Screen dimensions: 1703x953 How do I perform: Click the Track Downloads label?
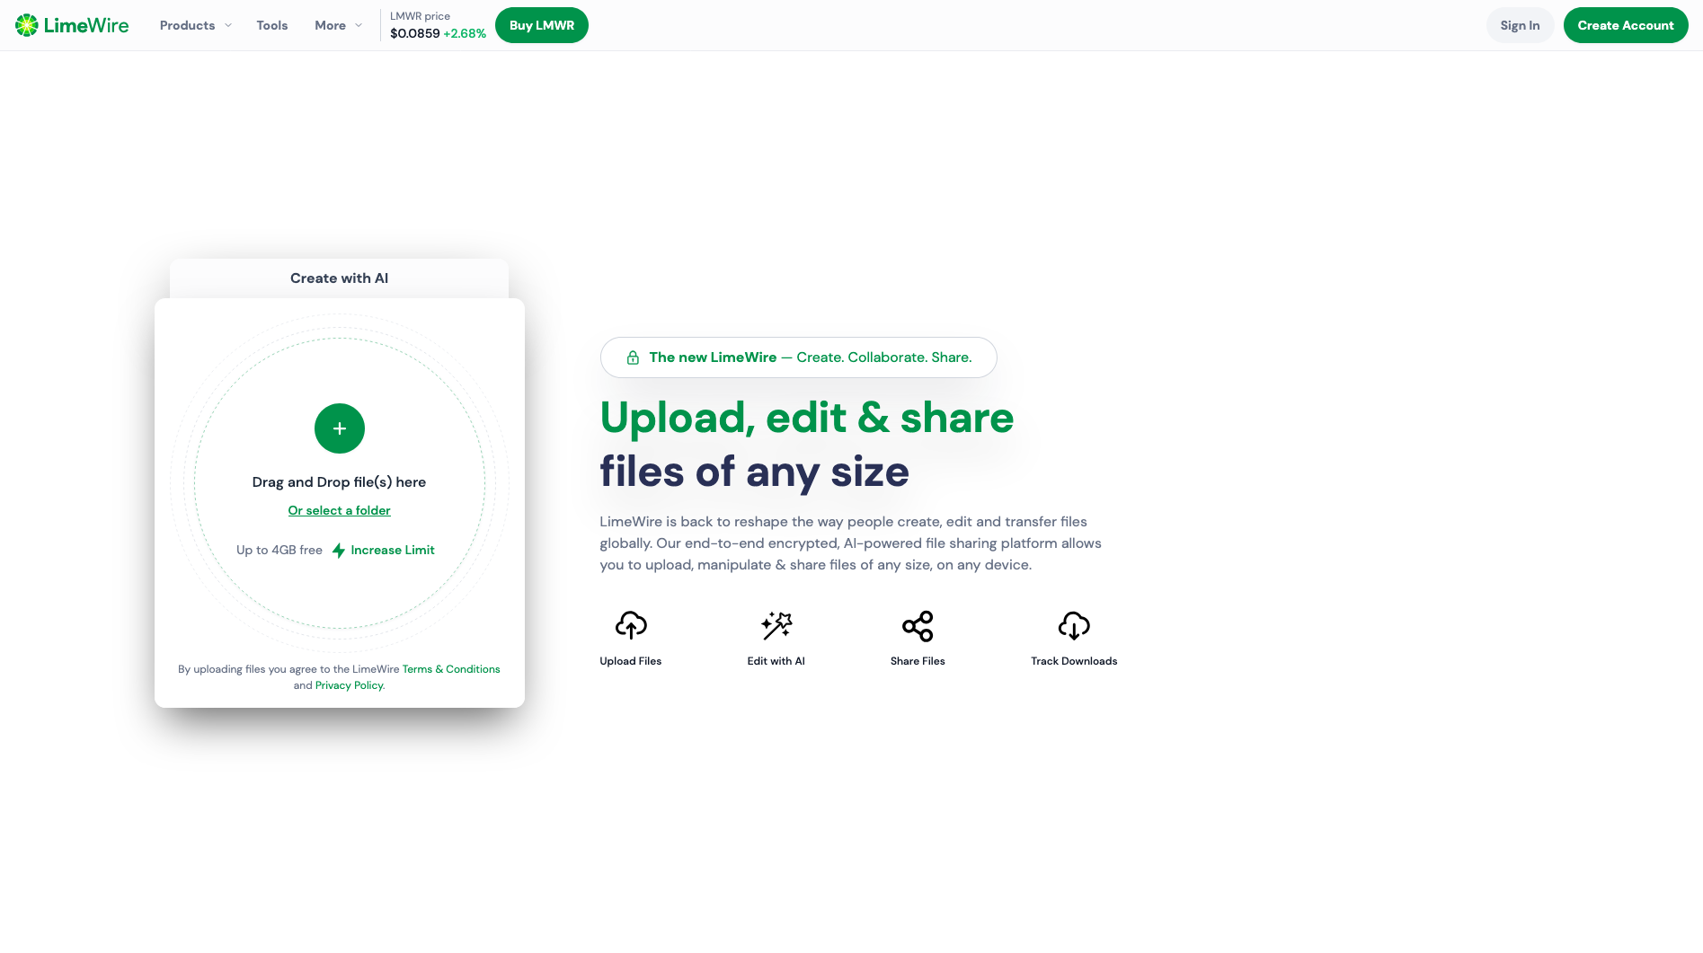pyautogui.click(x=1074, y=661)
